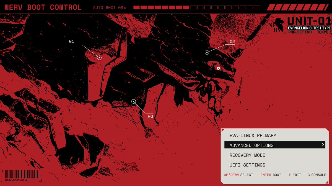Click callout marker 02 circle

click(x=207, y=52)
